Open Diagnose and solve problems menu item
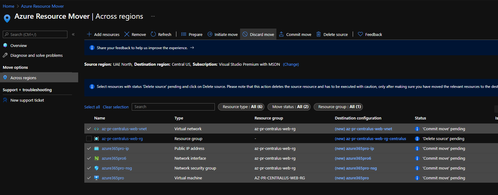The width and height of the screenshot is (498, 195). point(36,56)
